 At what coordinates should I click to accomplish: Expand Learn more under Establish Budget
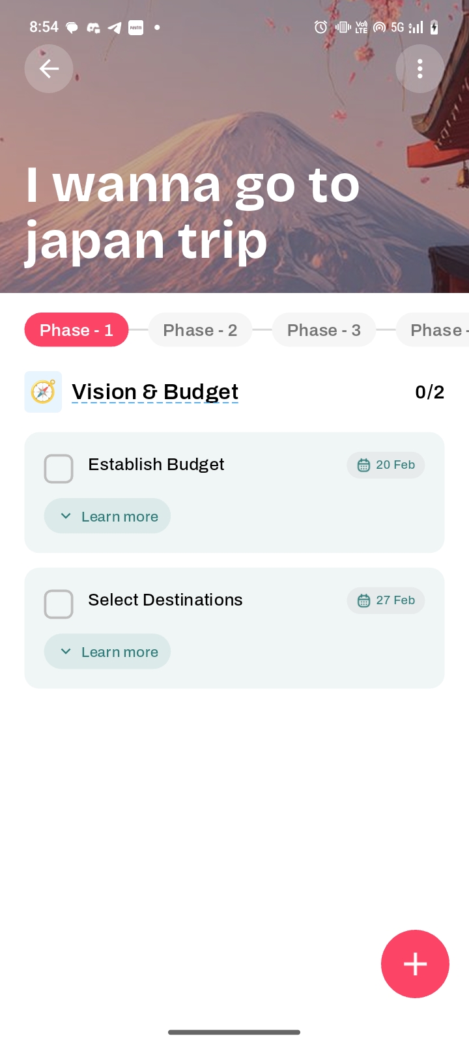tap(107, 516)
